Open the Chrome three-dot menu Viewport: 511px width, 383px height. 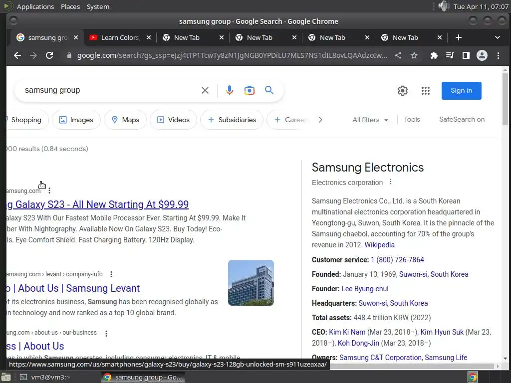point(499,55)
